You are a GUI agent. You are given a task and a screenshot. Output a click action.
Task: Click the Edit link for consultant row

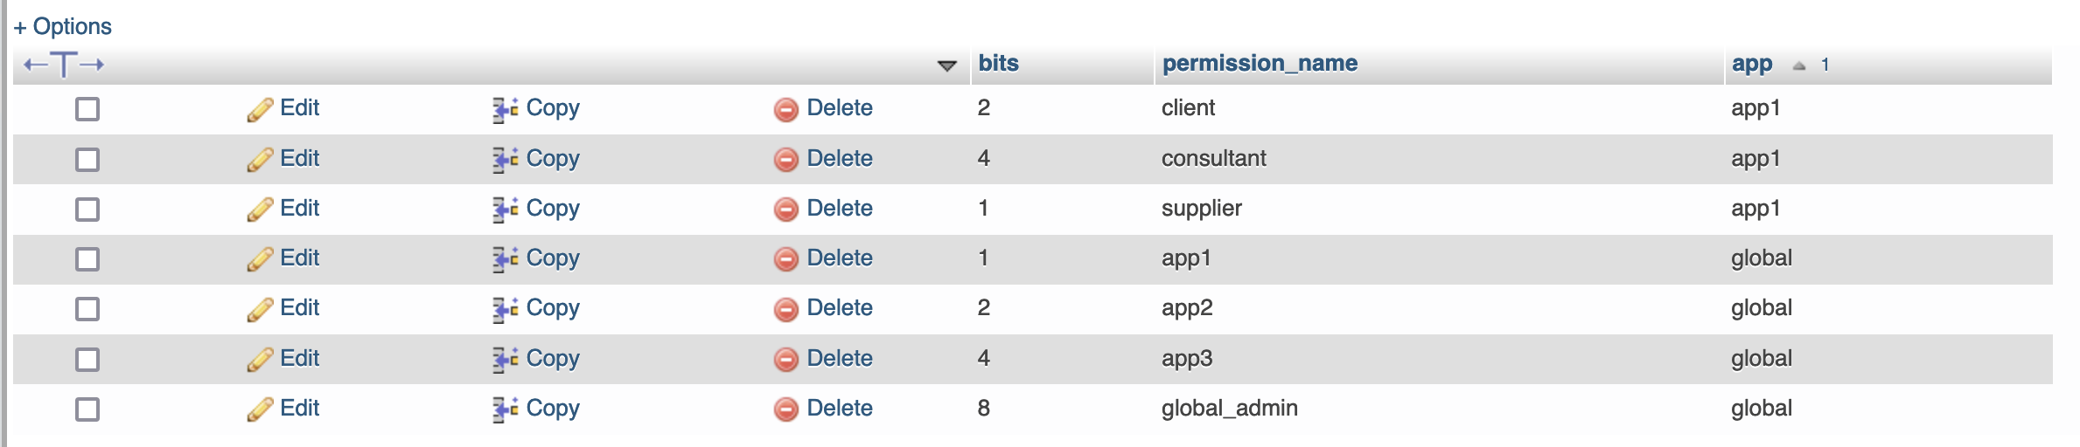coord(299,158)
